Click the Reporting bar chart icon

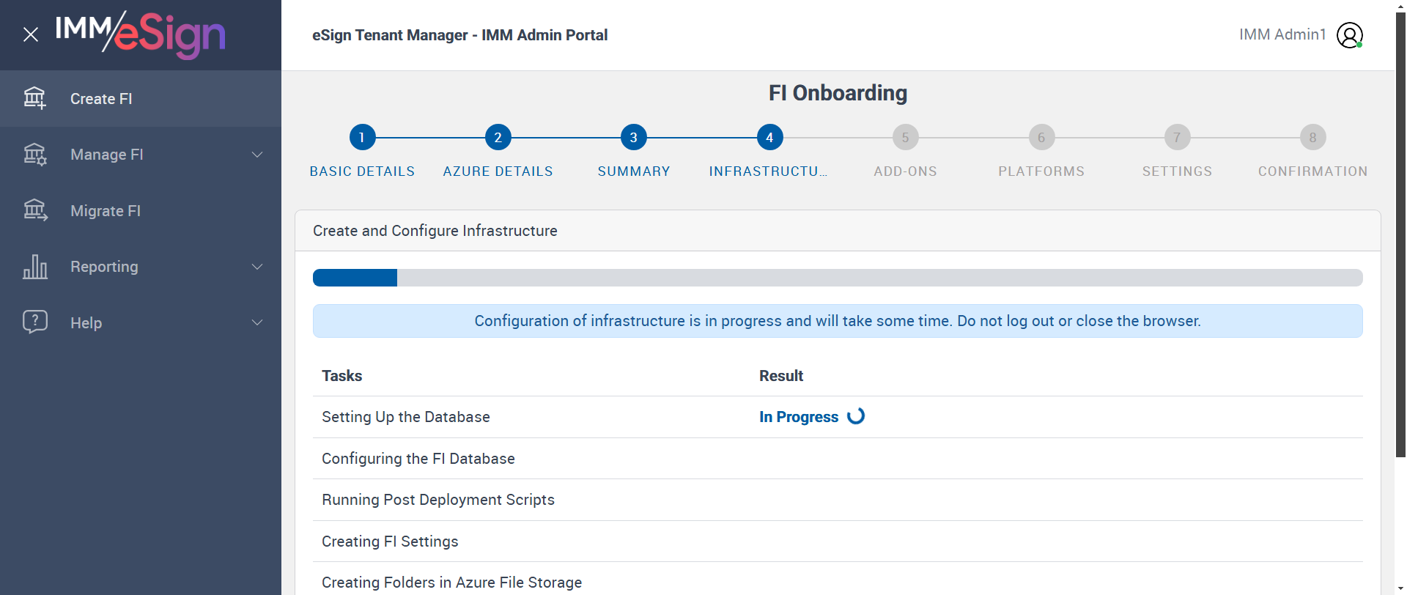tap(34, 267)
